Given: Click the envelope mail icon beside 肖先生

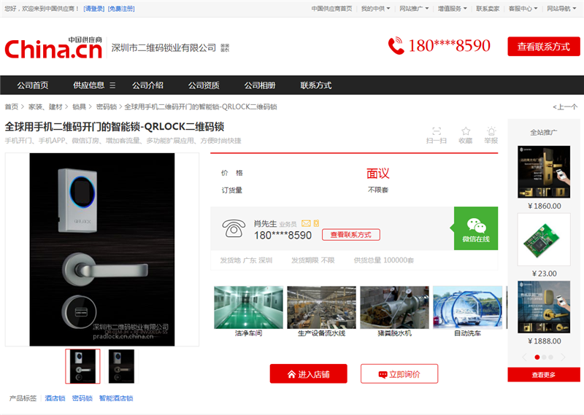Looking at the screenshot, I should (306, 223).
